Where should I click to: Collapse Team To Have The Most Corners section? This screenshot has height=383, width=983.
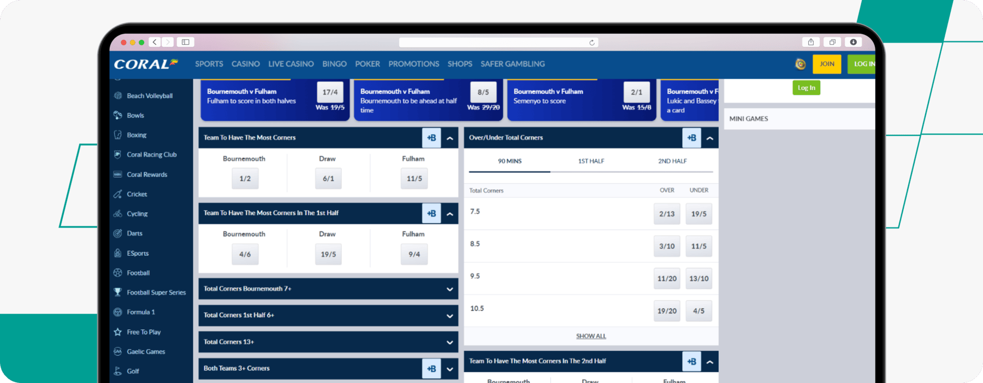[449, 138]
